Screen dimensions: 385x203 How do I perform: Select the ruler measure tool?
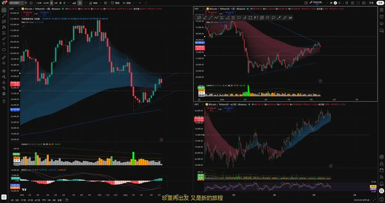(4, 58)
